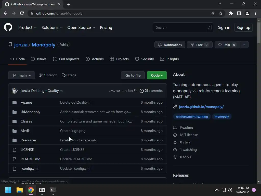Open the Chrome extensions puzzle icon

coord(231,13)
